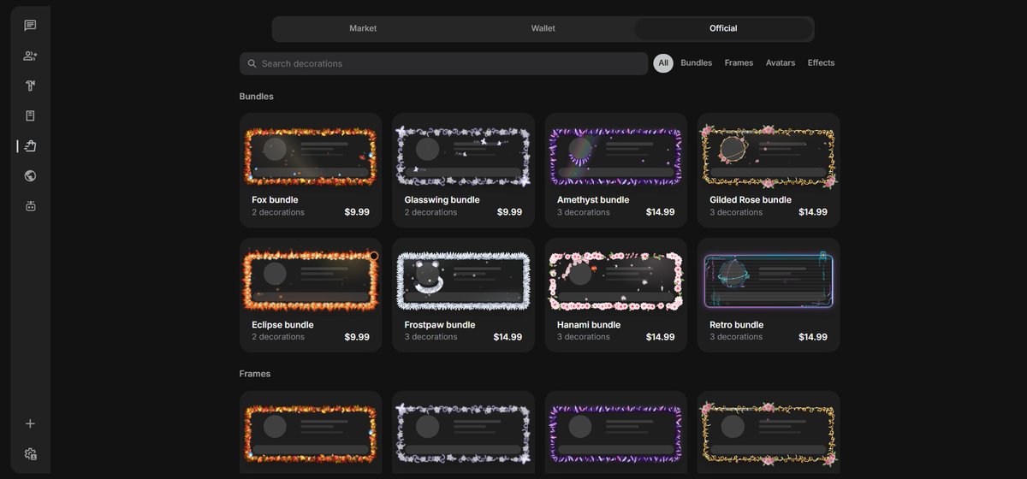The image size is (1027, 479).
Task: Filter decorations by Bundles
Action: tap(696, 63)
